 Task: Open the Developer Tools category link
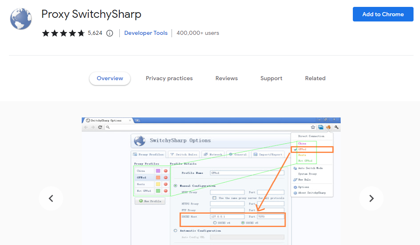coord(146,33)
